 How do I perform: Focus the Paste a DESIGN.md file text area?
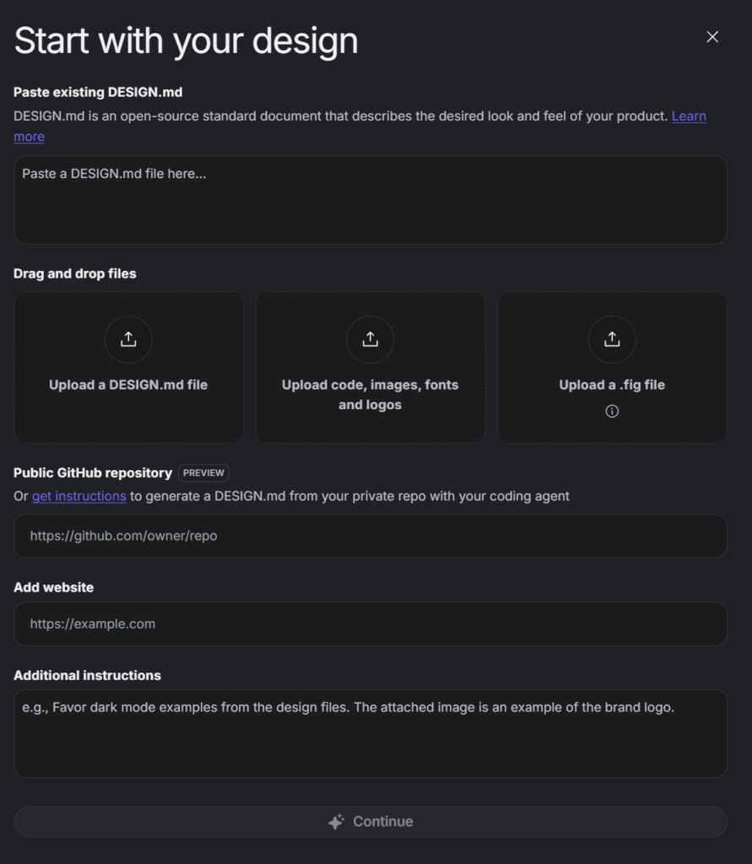pos(371,200)
